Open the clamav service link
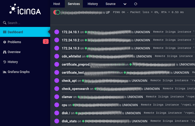The image size is (195, 126). pyautogui.click(x=67, y=97)
